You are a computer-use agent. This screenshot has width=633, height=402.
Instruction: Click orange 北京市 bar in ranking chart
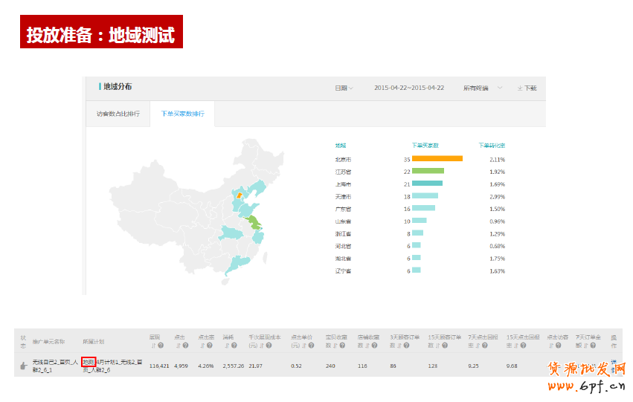point(437,159)
